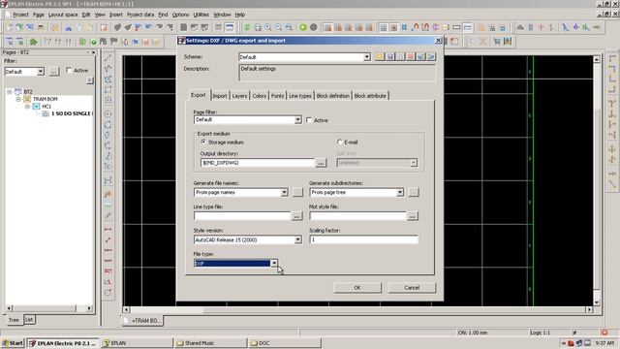Image resolution: width=620 pixels, height=349 pixels.
Task: Switch to the Line types tab
Action: tap(300, 96)
